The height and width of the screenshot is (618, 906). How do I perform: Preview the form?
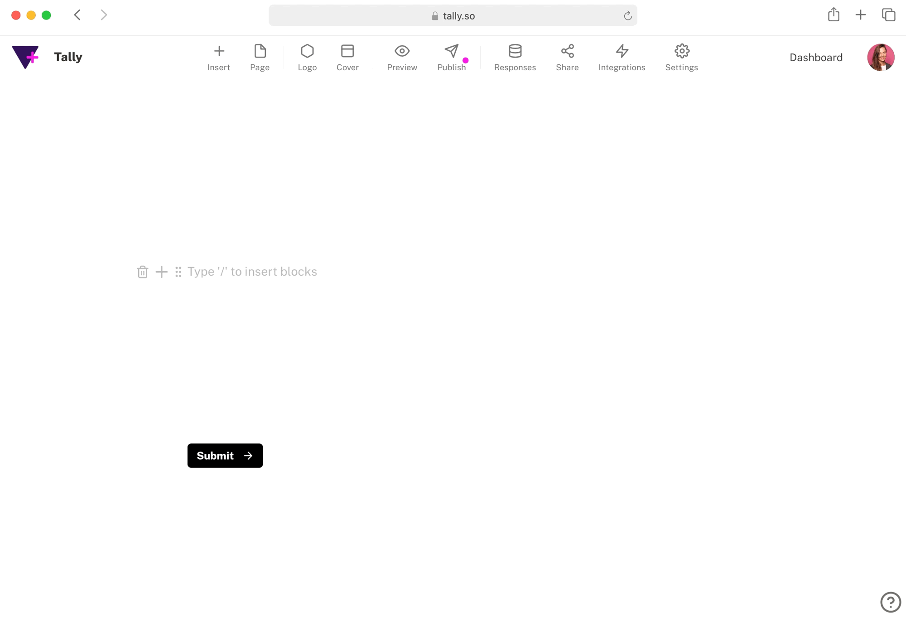402,58
